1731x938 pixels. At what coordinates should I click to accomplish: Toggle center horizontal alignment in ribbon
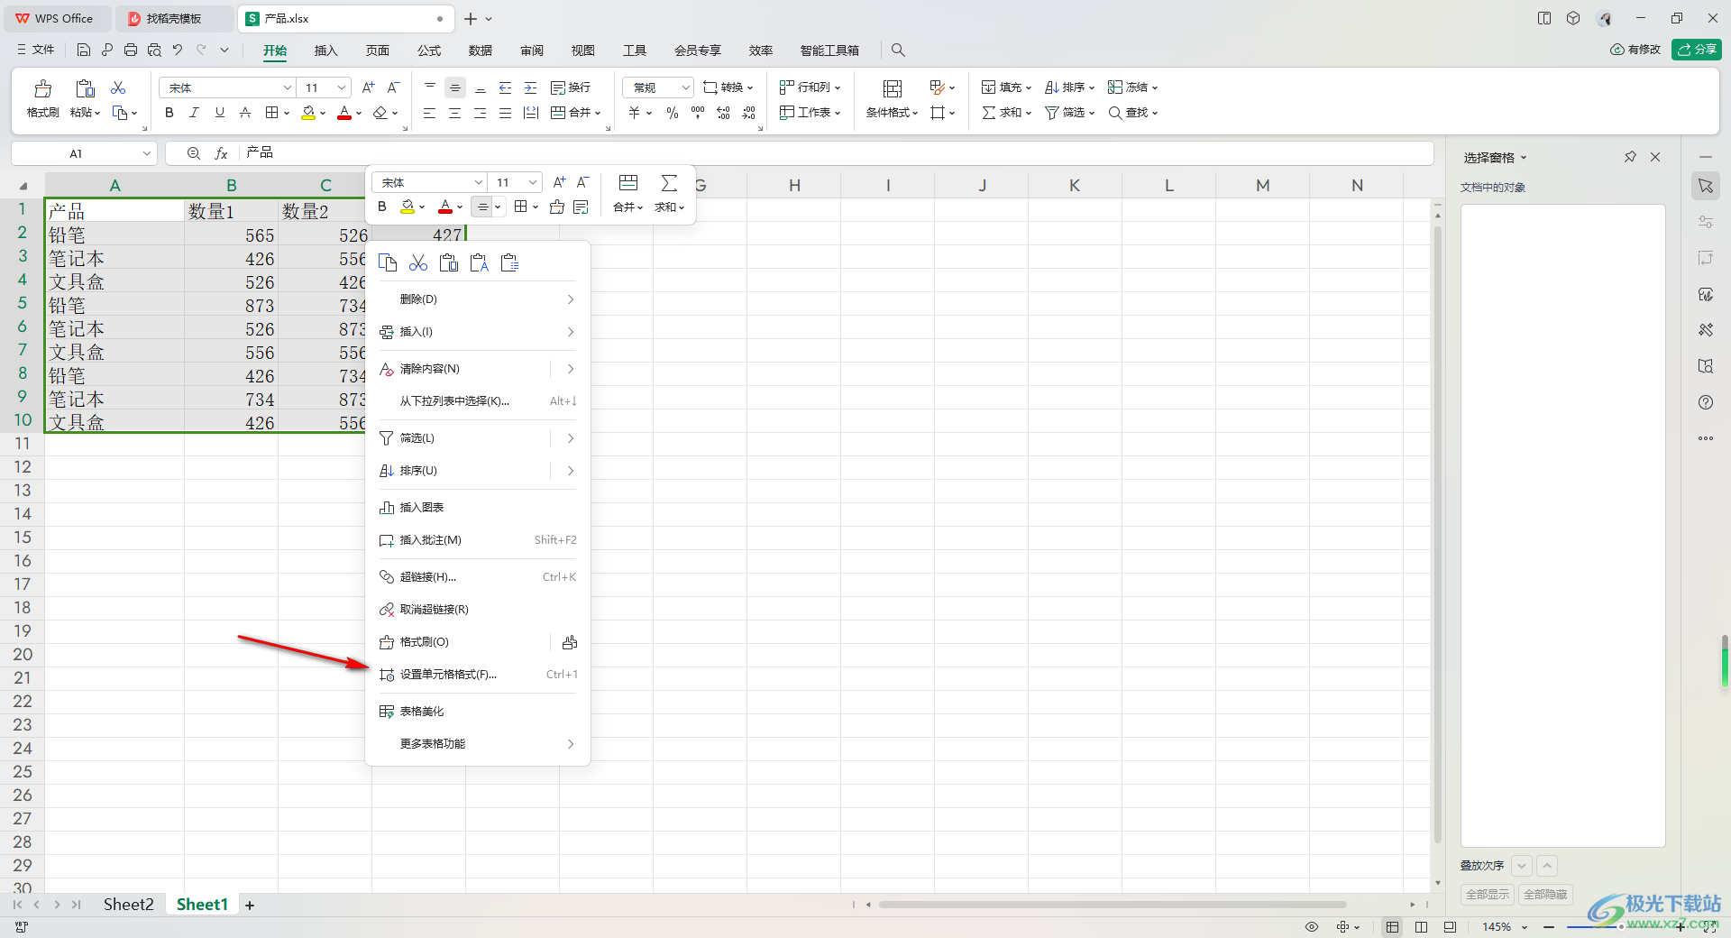(x=454, y=113)
